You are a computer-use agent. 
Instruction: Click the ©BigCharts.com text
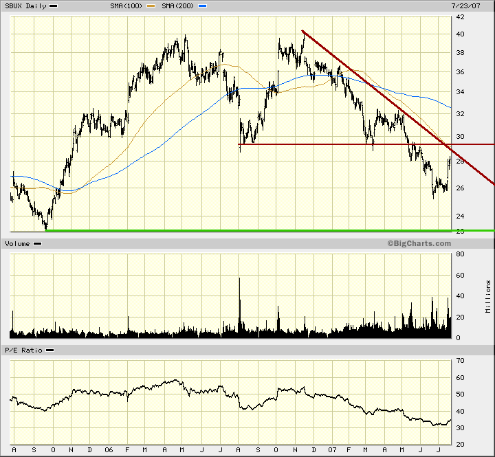click(419, 243)
